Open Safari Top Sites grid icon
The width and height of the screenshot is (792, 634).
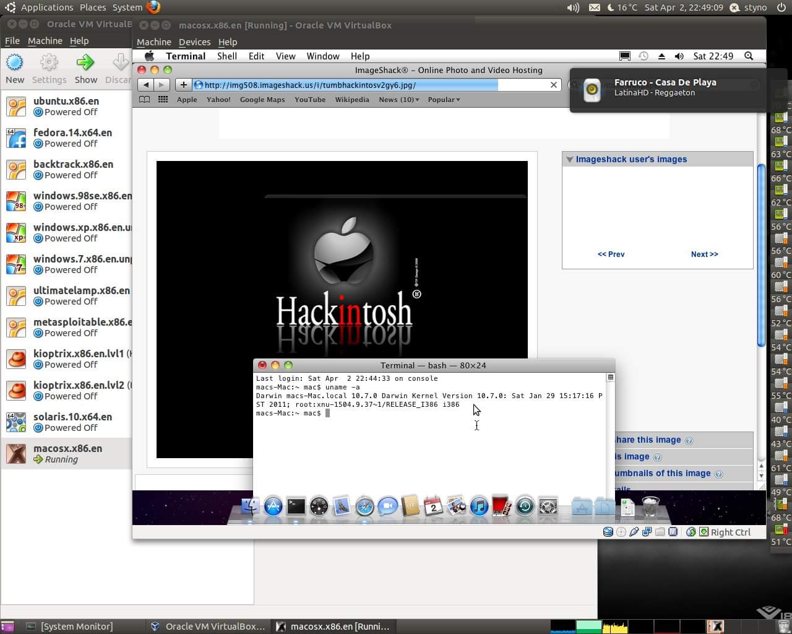[x=163, y=99]
